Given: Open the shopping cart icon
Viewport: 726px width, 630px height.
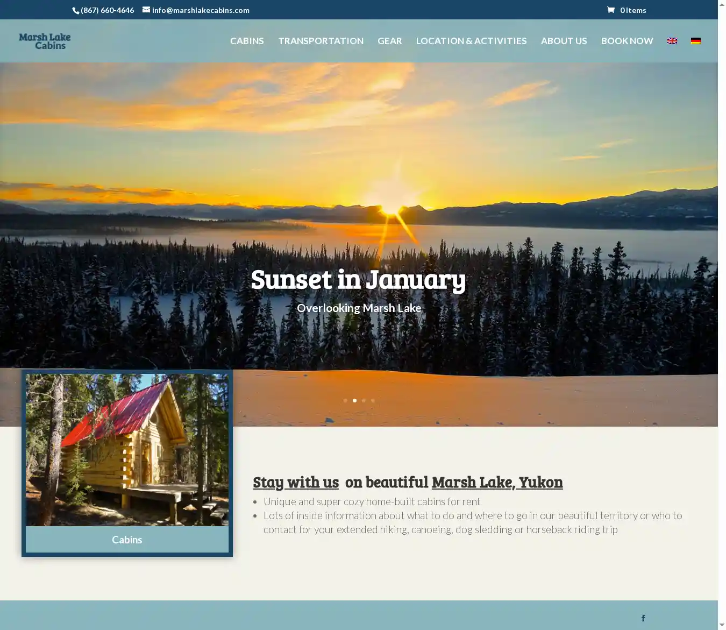Looking at the screenshot, I should click(611, 10).
